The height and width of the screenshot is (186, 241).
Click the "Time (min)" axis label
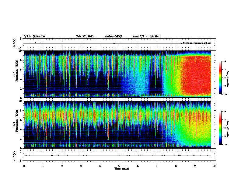(122, 169)
